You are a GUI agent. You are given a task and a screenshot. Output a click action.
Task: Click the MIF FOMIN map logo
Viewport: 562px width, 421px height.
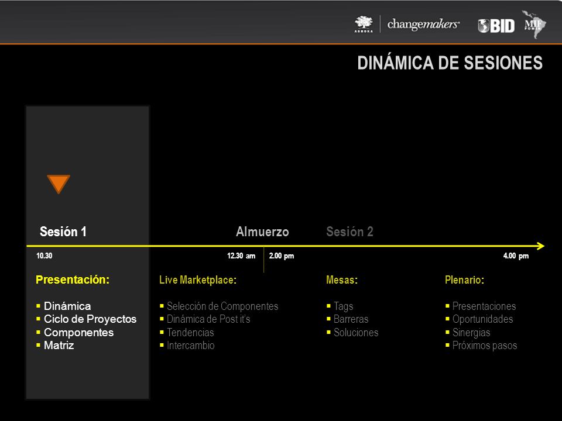point(534,25)
